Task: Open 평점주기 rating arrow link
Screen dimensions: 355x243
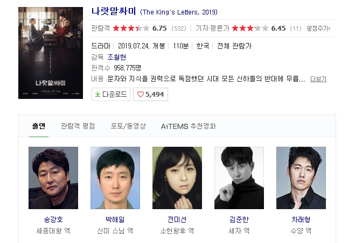Action: coord(318,28)
